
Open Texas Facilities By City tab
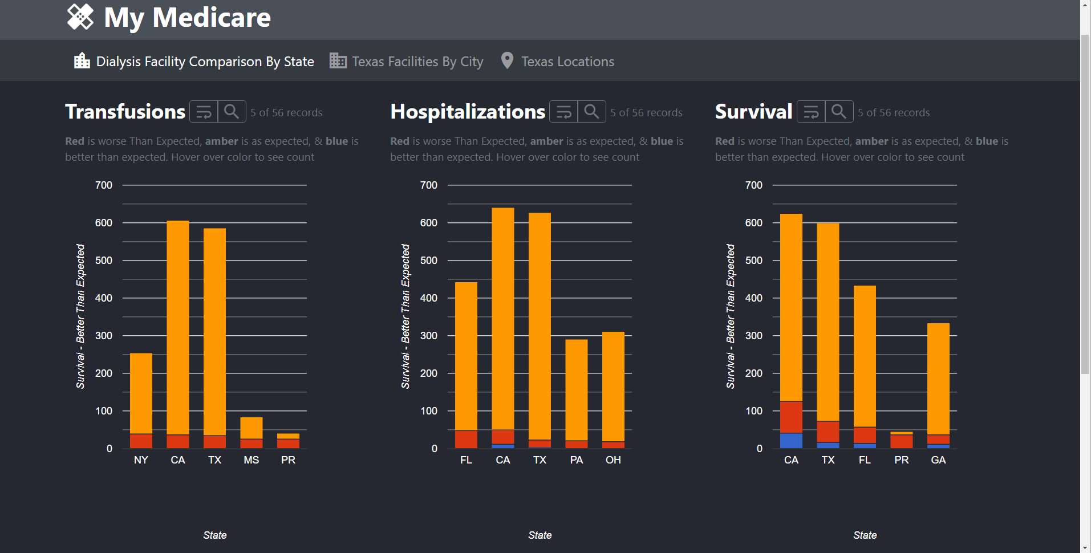pyautogui.click(x=417, y=62)
